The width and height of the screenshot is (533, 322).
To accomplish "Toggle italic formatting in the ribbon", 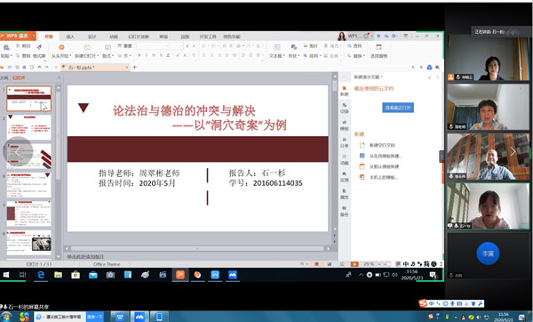I will tap(147, 55).
